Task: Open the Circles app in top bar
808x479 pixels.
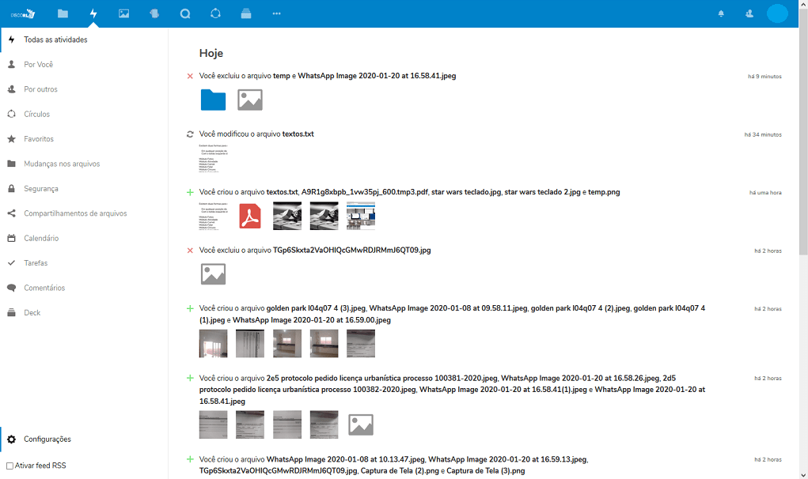Action: [215, 13]
